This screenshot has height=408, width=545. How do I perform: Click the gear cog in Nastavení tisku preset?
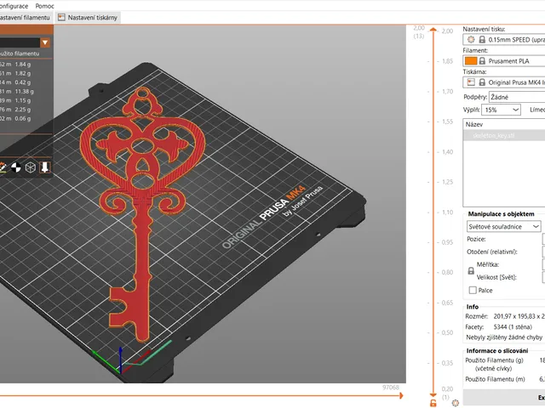tap(471, 40)
